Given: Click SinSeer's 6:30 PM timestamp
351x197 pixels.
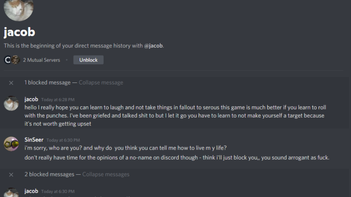Looking at the screenshot, I should tap(63, 140).
